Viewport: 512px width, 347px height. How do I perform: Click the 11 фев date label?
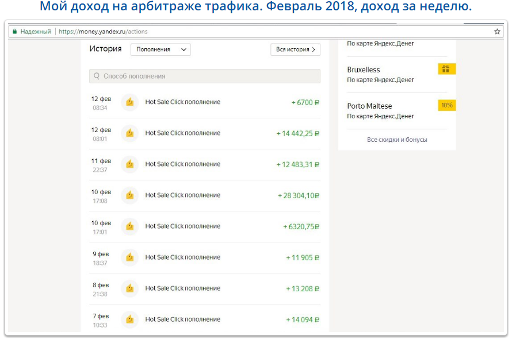point(101,161)
